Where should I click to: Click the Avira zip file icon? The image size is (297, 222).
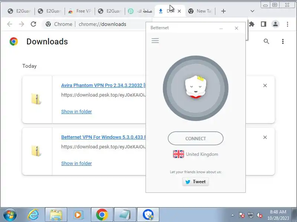pyautogui.click(x=36, y=99)
